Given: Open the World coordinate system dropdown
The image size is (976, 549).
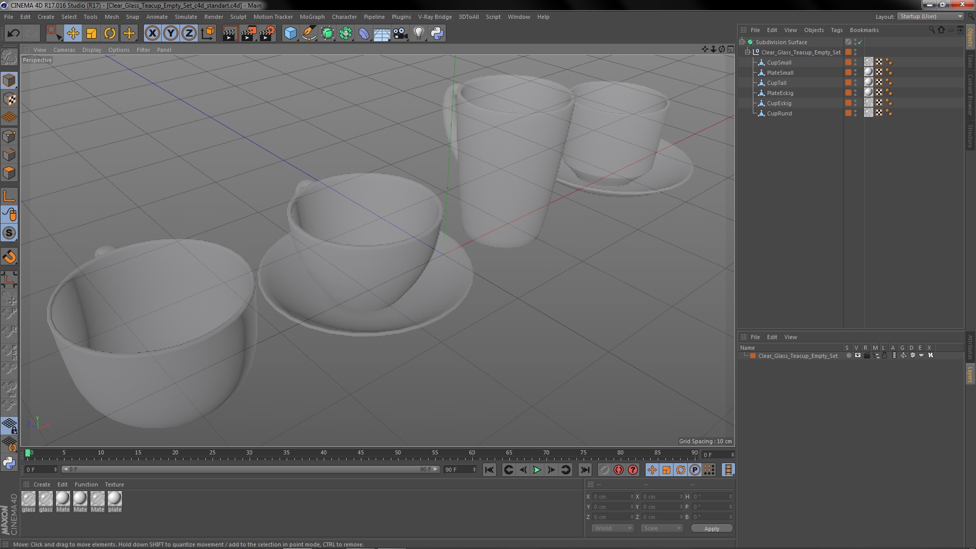Looking at the screenshot, I should tap(612, 529).
